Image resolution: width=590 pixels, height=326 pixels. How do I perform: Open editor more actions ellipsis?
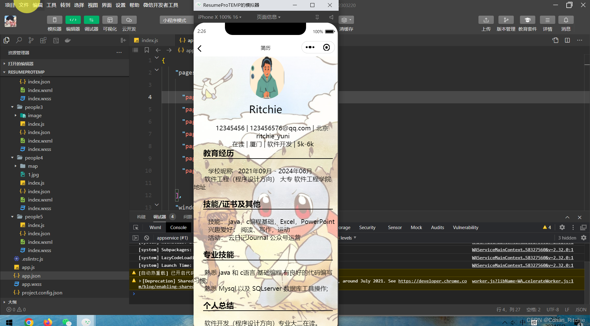click(x=580, y=40)
